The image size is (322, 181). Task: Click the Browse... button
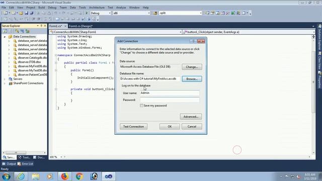pyautogui.click(x=192, y=79)
